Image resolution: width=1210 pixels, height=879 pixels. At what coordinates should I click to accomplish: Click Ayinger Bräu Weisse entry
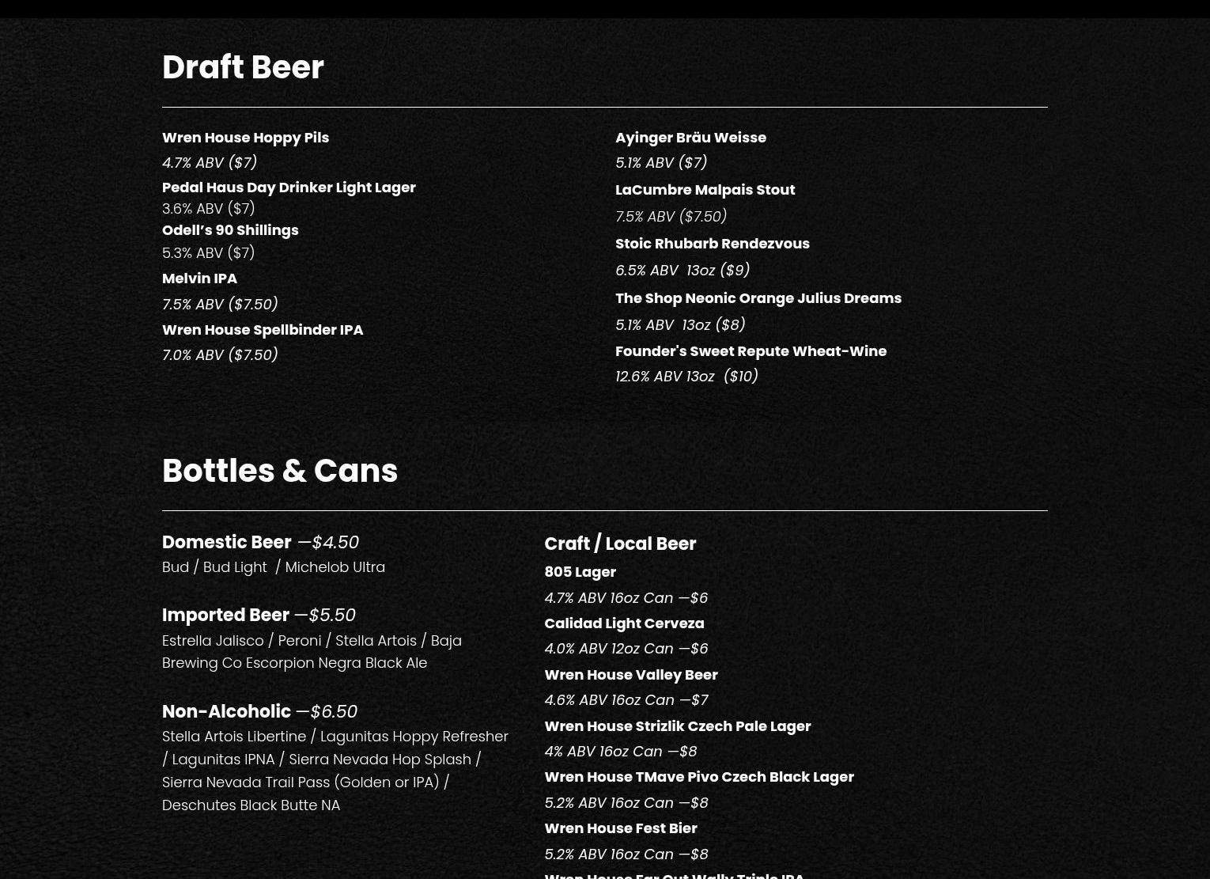[690, 138]
